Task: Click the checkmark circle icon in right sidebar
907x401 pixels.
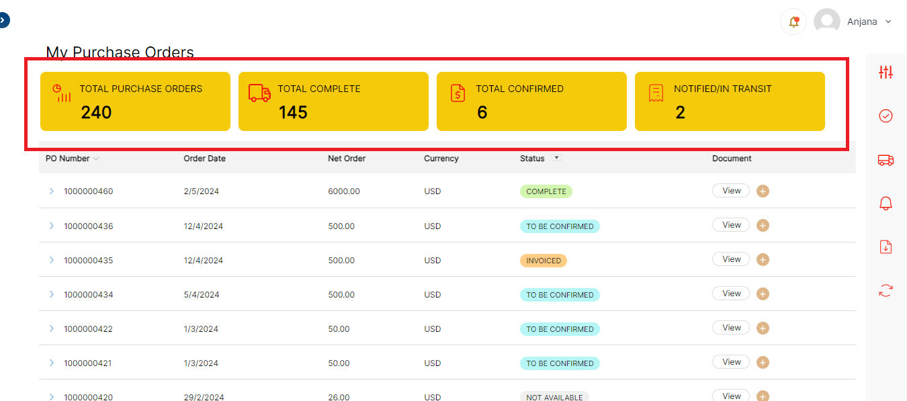Action: click(x=886, y=116)
